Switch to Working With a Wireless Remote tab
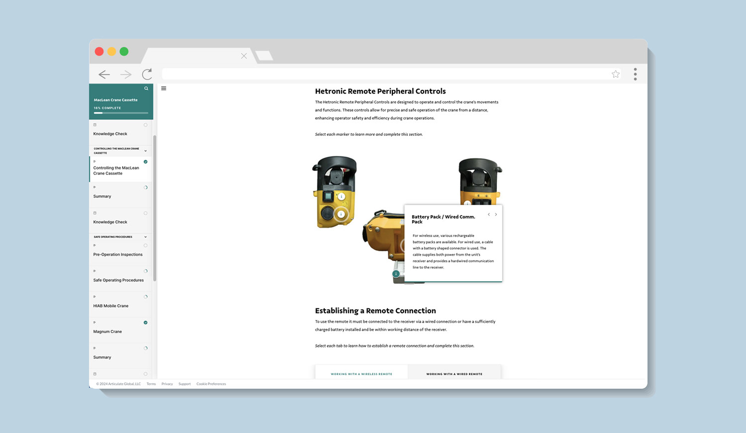Viewport: 746px width, 433px height. (362, 373)
